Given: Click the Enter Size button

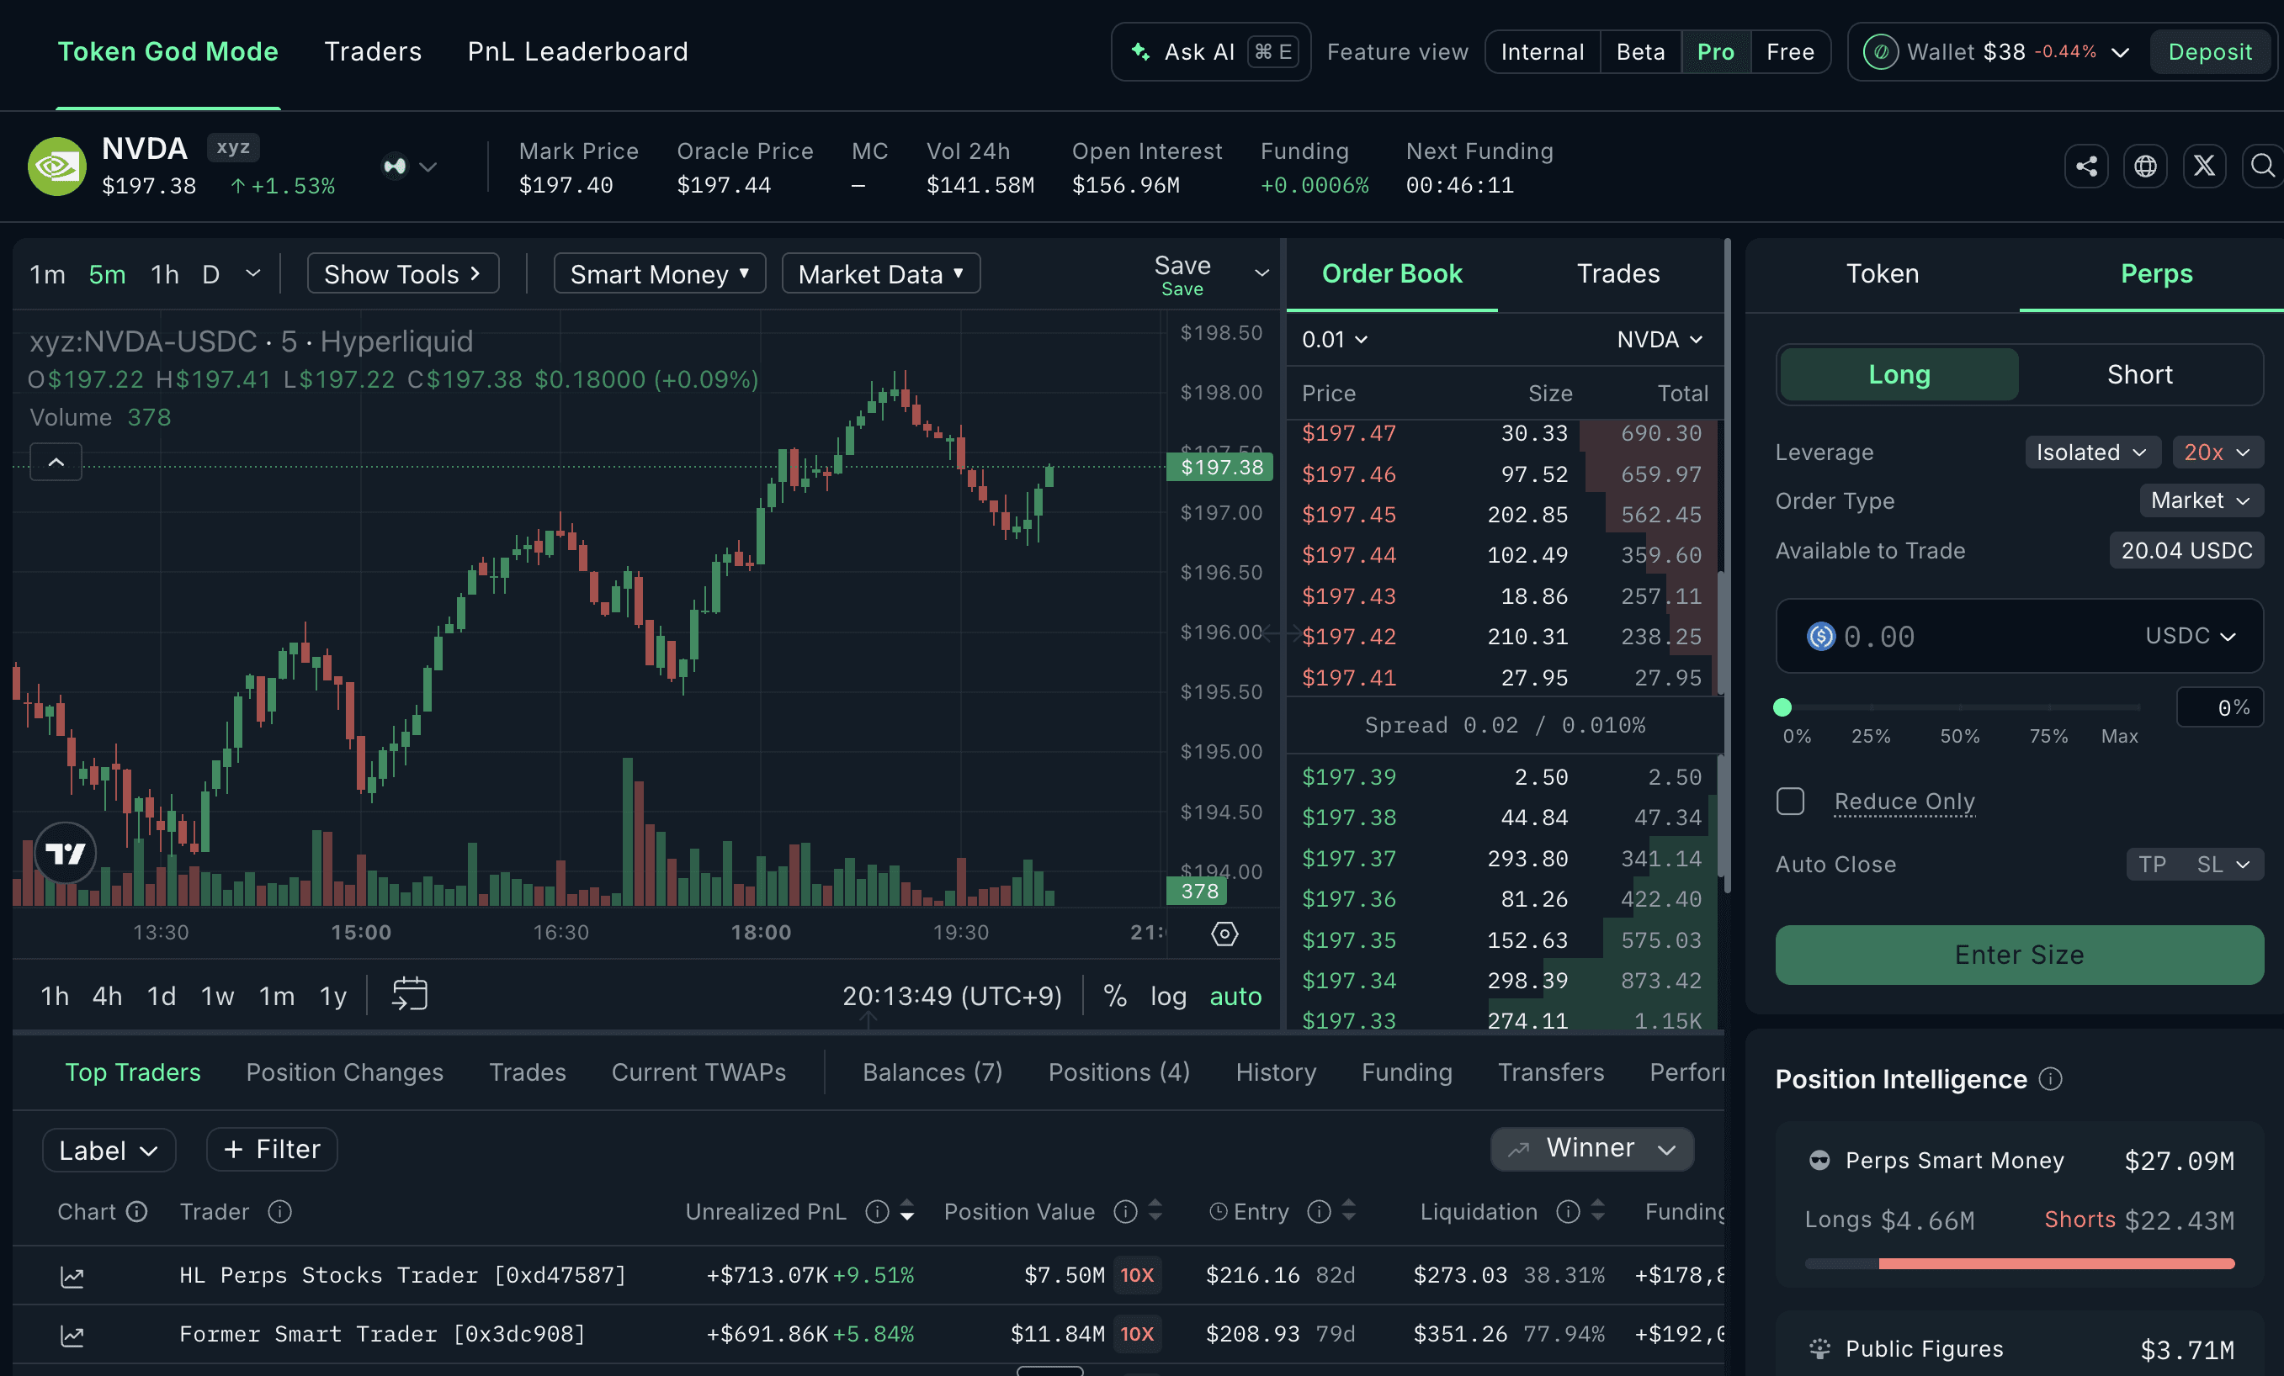Looking at the screenshot, I should pos(2019,955).
